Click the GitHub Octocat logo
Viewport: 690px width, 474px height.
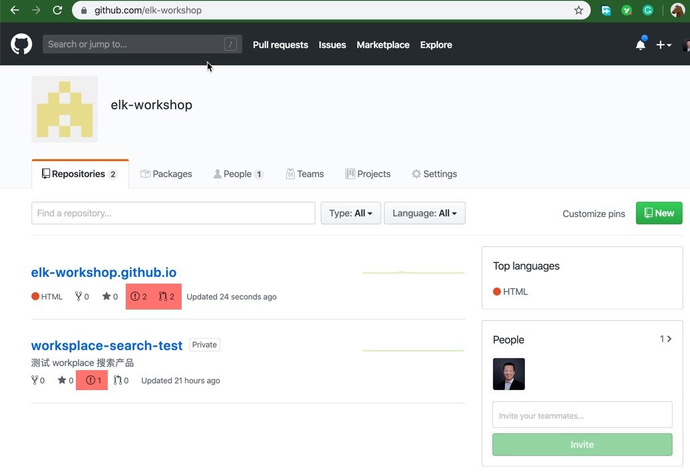(x=21, y=45)
